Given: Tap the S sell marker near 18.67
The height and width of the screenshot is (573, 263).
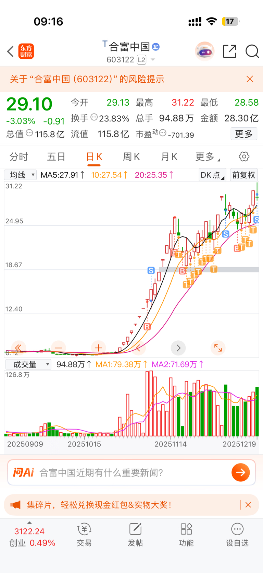Looking at the screenshot, I should click(x=151, y=270).
